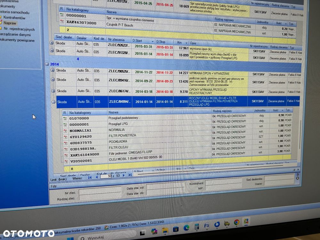Screen dimensions: 320x240
Task: Open Kontrahentów in the left sidebar
Action: [14, 18]
